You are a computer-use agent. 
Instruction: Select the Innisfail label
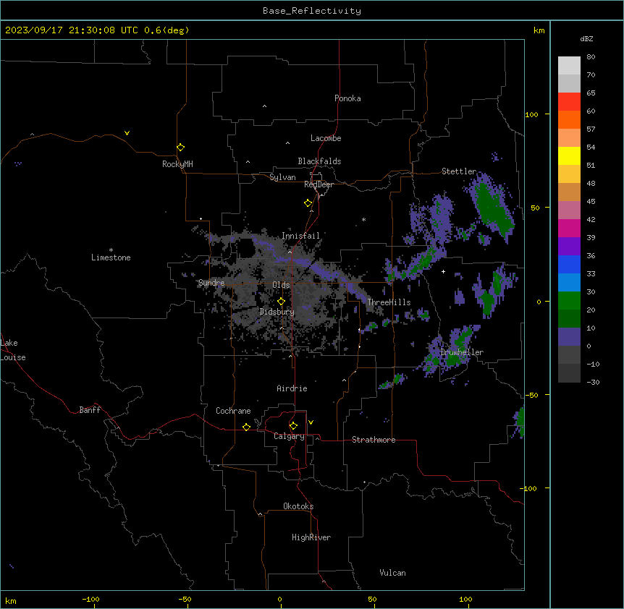click(x=300, y=236)
